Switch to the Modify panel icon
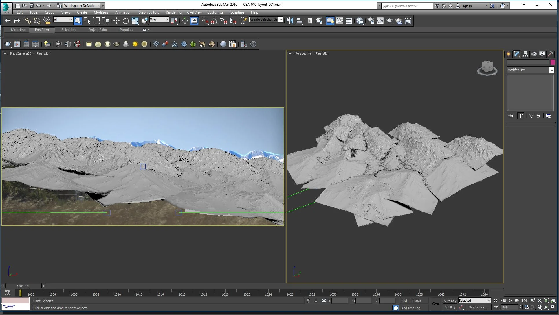Screen dimensions: 559x315 (x=516, y=54)
